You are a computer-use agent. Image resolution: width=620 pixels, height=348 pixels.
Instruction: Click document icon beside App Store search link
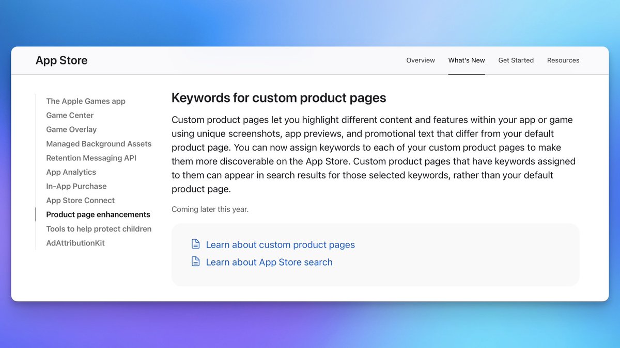195,261
